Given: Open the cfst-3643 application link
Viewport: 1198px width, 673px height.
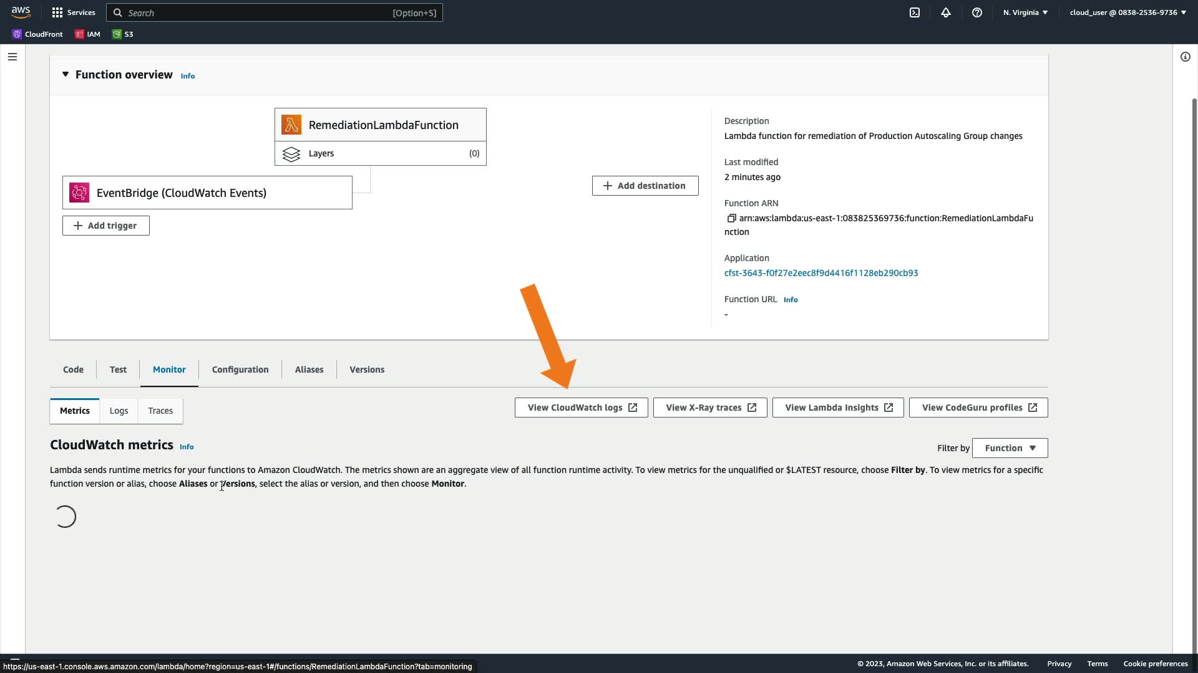Looking at the screenshot, I should coord(821,273).
